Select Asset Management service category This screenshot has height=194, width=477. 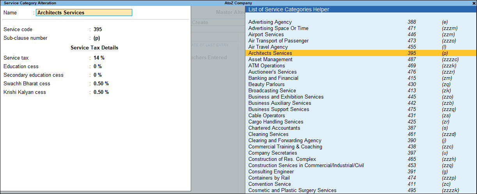(361, 59)
